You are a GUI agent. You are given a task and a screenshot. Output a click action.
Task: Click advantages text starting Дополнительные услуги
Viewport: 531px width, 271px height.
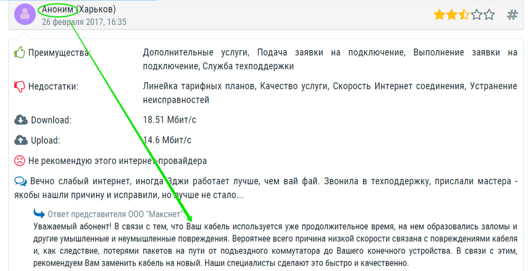click(330, 59)
